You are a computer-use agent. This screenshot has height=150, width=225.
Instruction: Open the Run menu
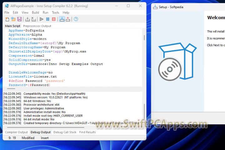[x=46, y=12]
